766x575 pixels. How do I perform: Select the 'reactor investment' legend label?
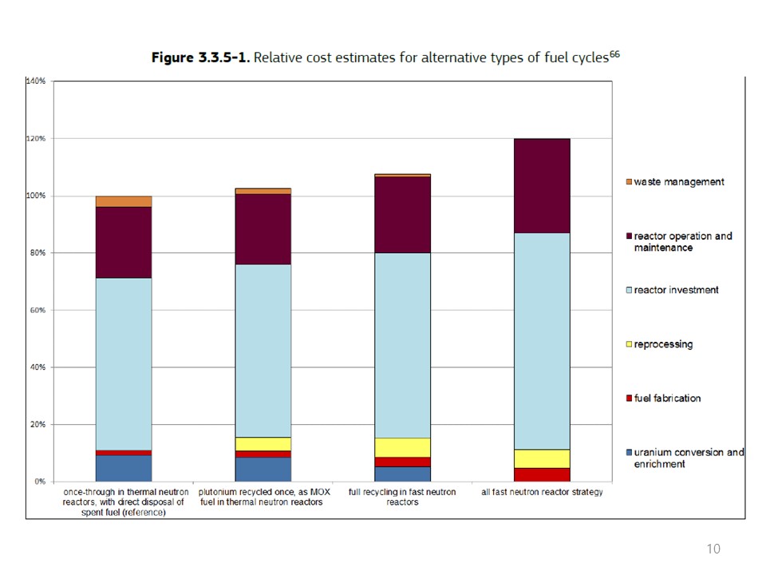(x=676, y=290)
